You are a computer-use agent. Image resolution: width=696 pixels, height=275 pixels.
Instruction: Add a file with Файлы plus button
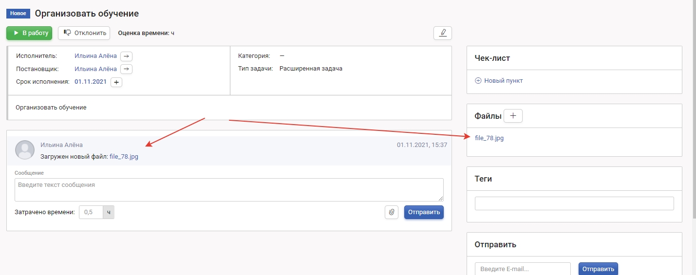512,116
